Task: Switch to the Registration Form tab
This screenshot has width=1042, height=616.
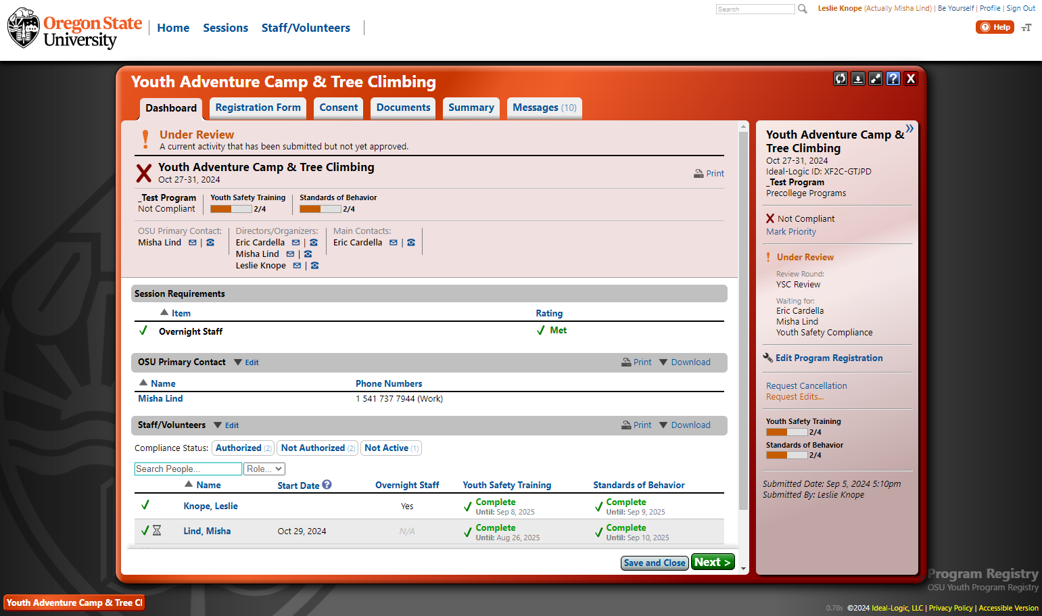Action: [258, 108]
